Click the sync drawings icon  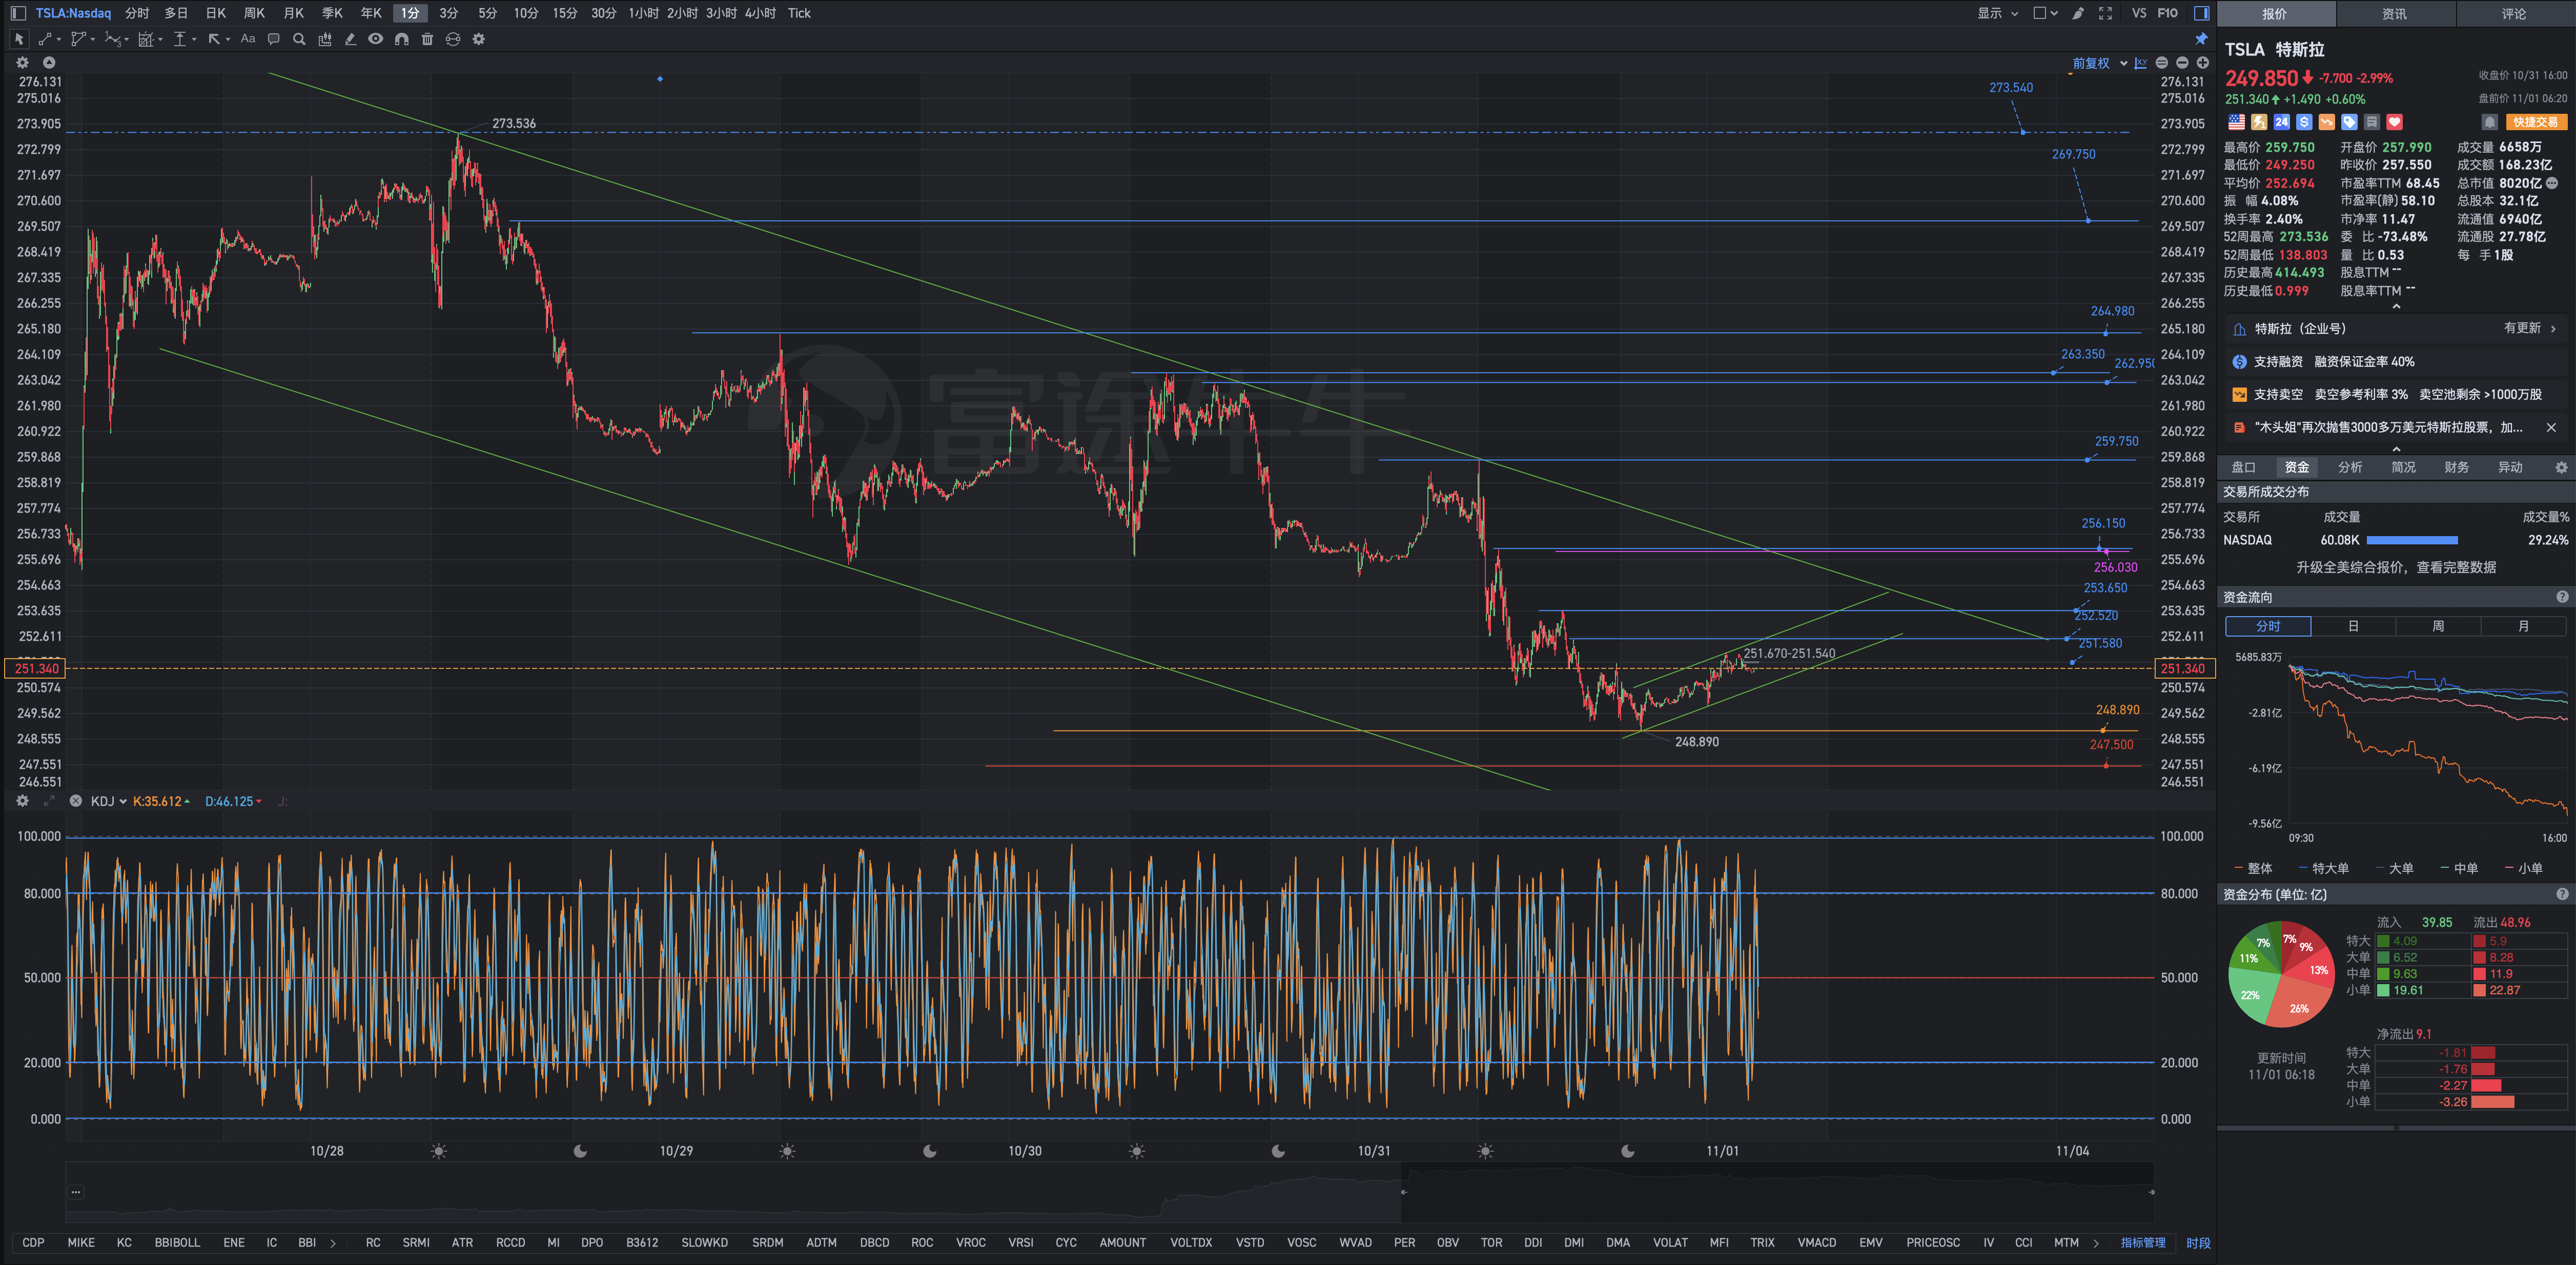453,39
